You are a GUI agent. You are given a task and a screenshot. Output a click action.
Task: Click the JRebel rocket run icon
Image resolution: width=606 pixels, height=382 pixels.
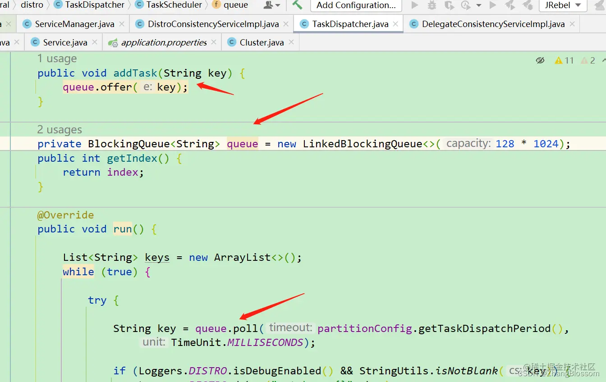click(510, 5)
